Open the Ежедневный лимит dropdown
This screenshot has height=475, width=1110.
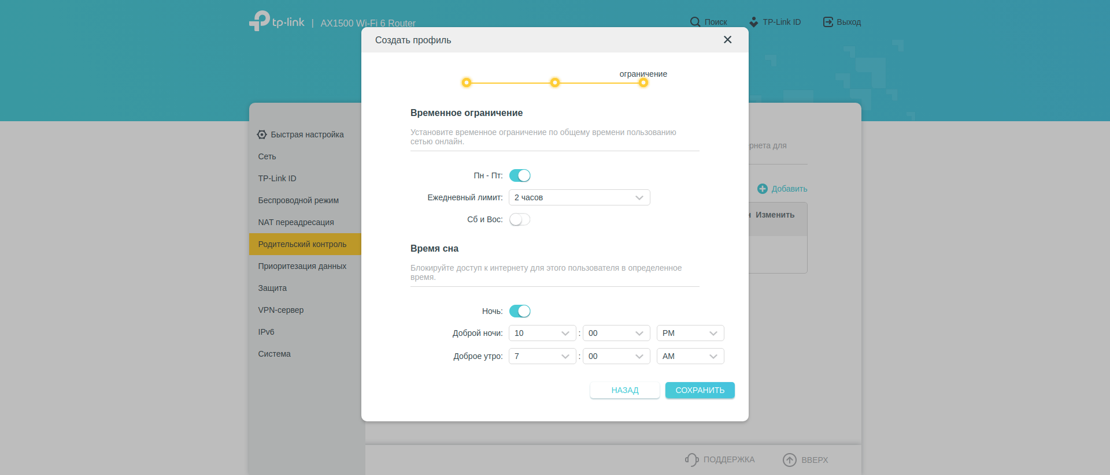click(579, 197)
